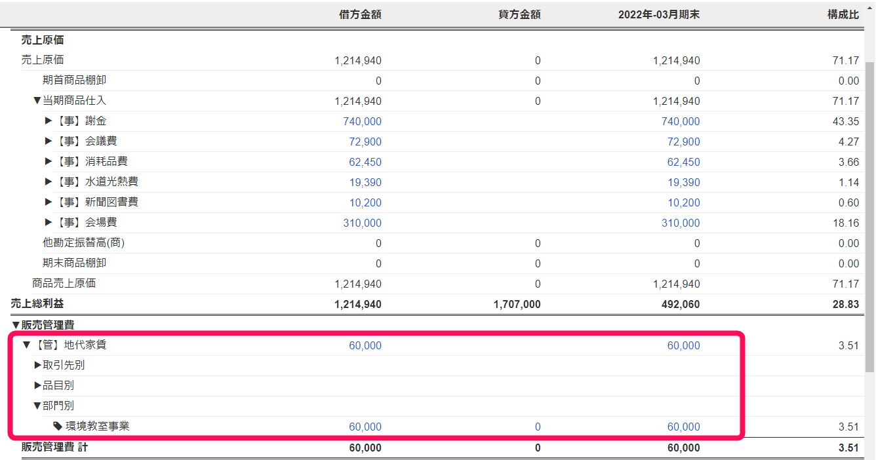
Task: Collapse the 当期商品仕入 section
Action: pyautogui.click(x=37, y=101)
